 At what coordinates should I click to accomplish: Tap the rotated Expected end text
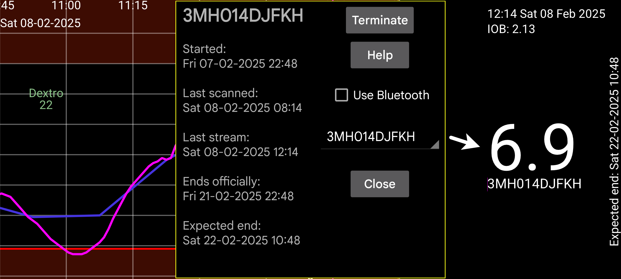[x=615, y=151]
